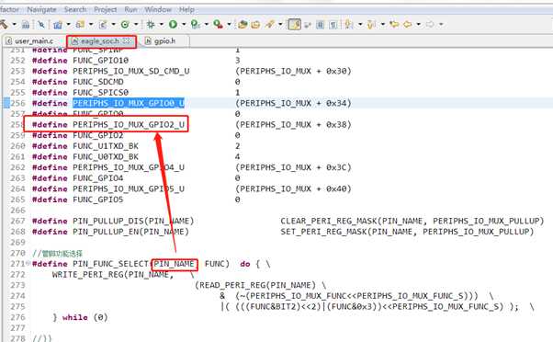Click the value (PERIPHS_IO_MUX + 0x38)
This screenshot has height=342, width=553.
click(x=293, y=125)
